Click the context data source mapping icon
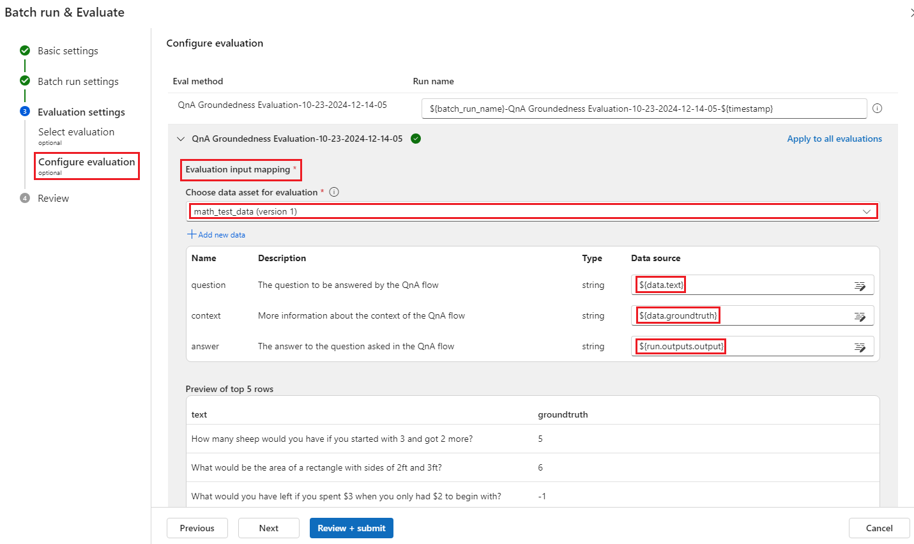The height and width of the screenshot is (544, 914). point(860,316)
